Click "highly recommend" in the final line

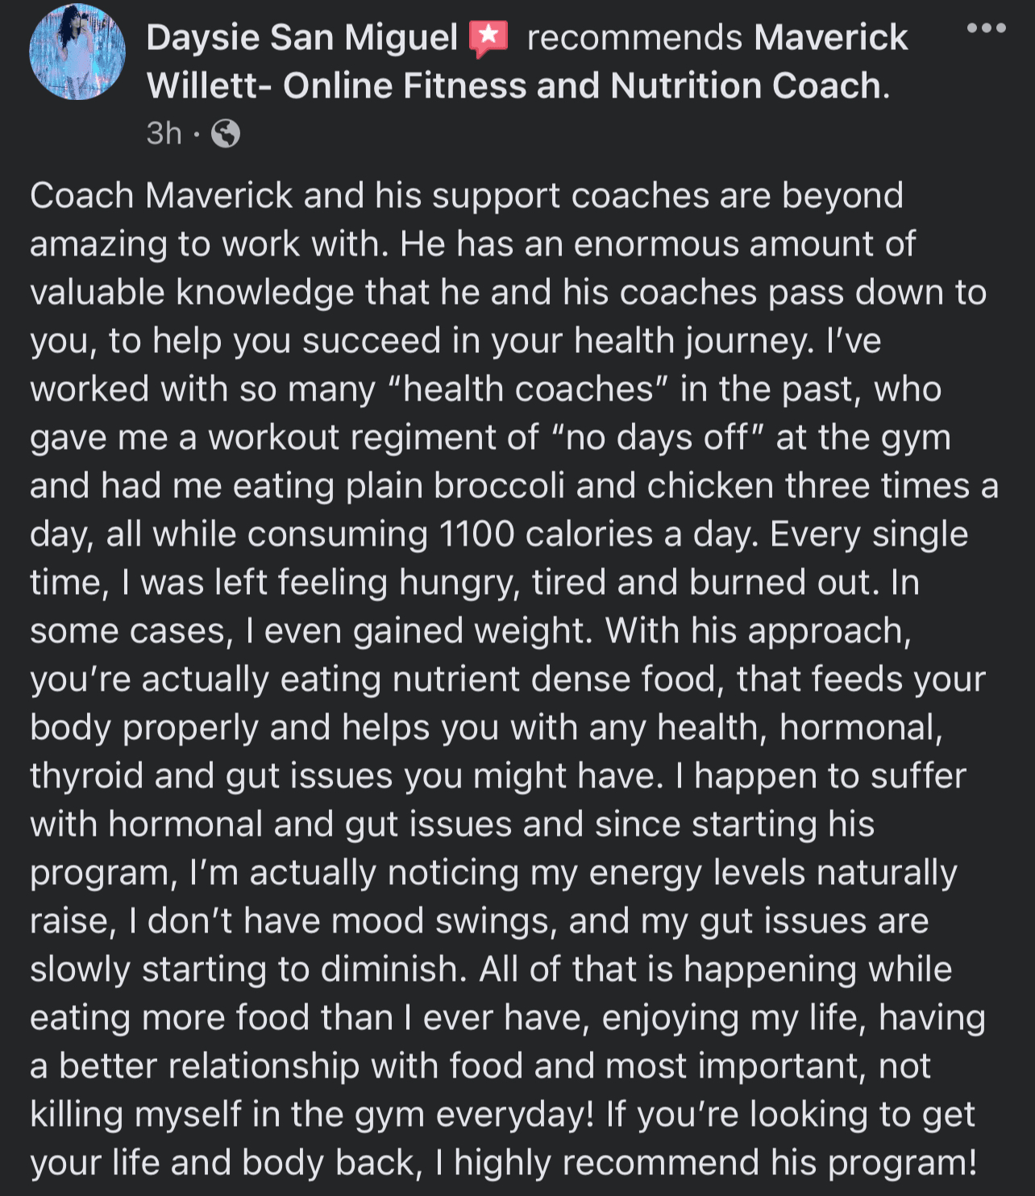click(x=606, y=1163)
